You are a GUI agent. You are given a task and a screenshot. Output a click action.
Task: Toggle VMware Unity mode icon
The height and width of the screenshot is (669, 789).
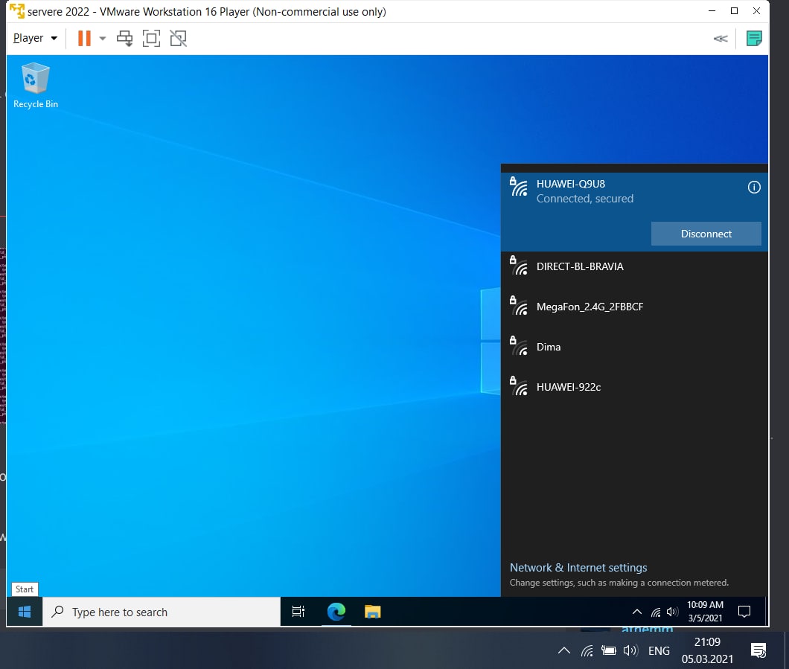click(x=178, y=38)
